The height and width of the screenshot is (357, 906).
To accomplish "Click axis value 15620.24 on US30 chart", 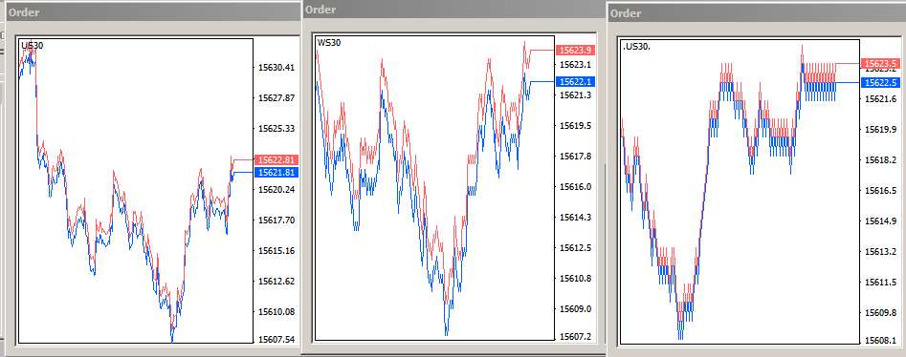I will click(x=276, y=189).
